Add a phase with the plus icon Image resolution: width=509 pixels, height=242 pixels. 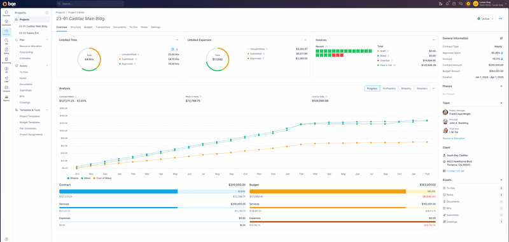(x=501, y=86)
